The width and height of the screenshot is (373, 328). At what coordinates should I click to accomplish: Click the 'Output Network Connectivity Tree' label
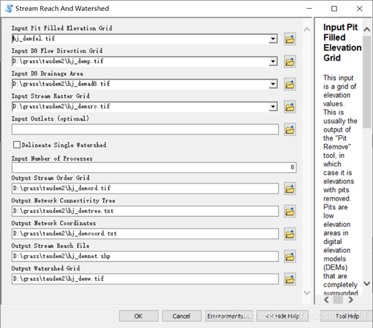click(x=63, y=201)
